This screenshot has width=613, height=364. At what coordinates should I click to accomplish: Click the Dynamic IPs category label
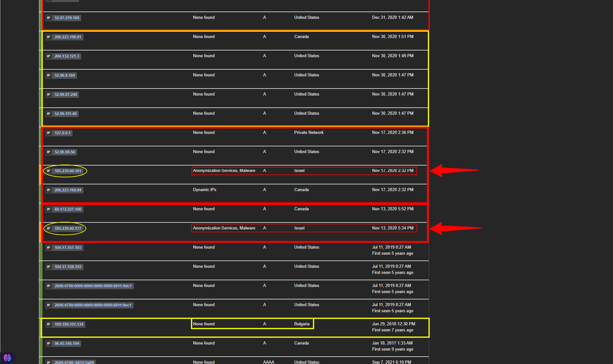(x=205, y=190)
